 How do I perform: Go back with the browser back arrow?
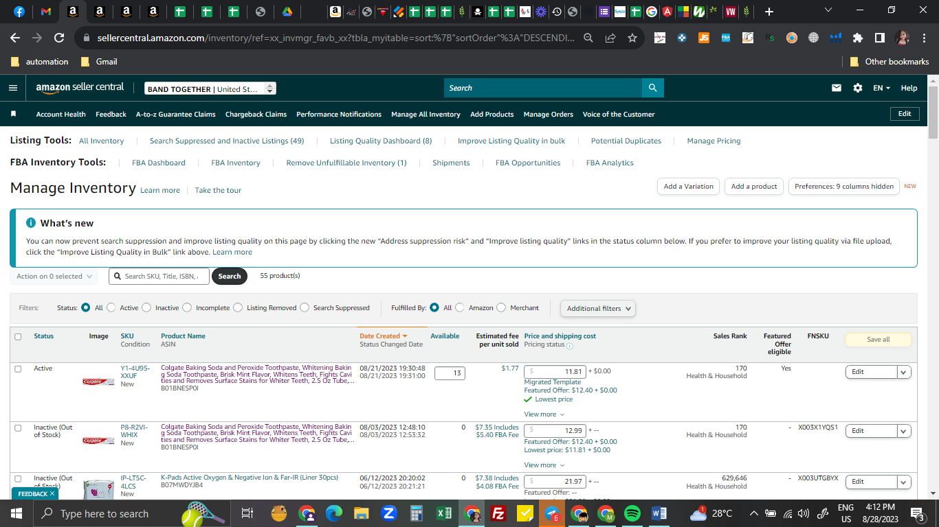(15, 38)
